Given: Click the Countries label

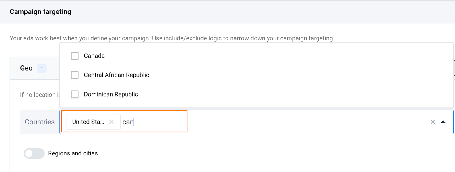Looking at the screenshot, I should pos(40,122).
